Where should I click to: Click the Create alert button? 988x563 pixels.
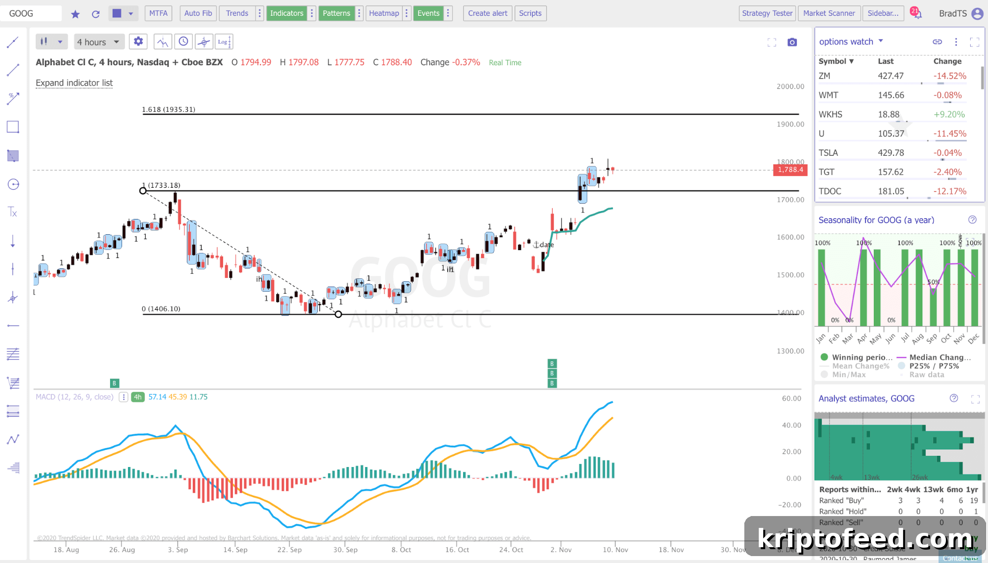[x=488, y=13]
